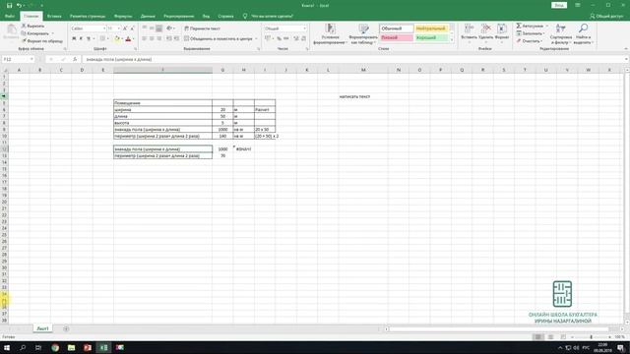Click the insert function fx icon
Image resolution: width=630 pixels, height=354 pixels.
(75, 59)
